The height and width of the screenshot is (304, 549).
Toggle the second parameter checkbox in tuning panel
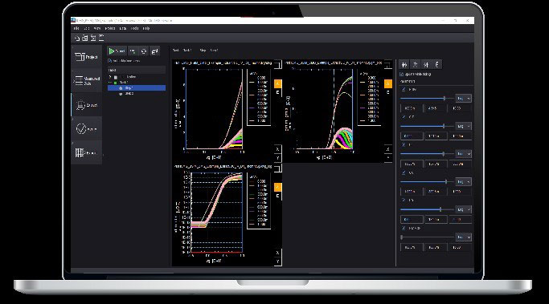click(404, 117)
